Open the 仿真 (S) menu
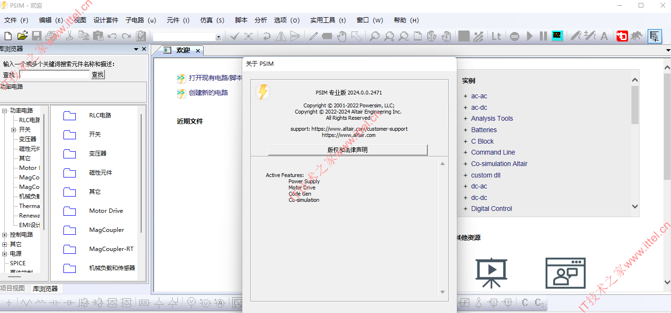Image resolution: width=671 pixels, height=313 pixels. click(212, 20)
